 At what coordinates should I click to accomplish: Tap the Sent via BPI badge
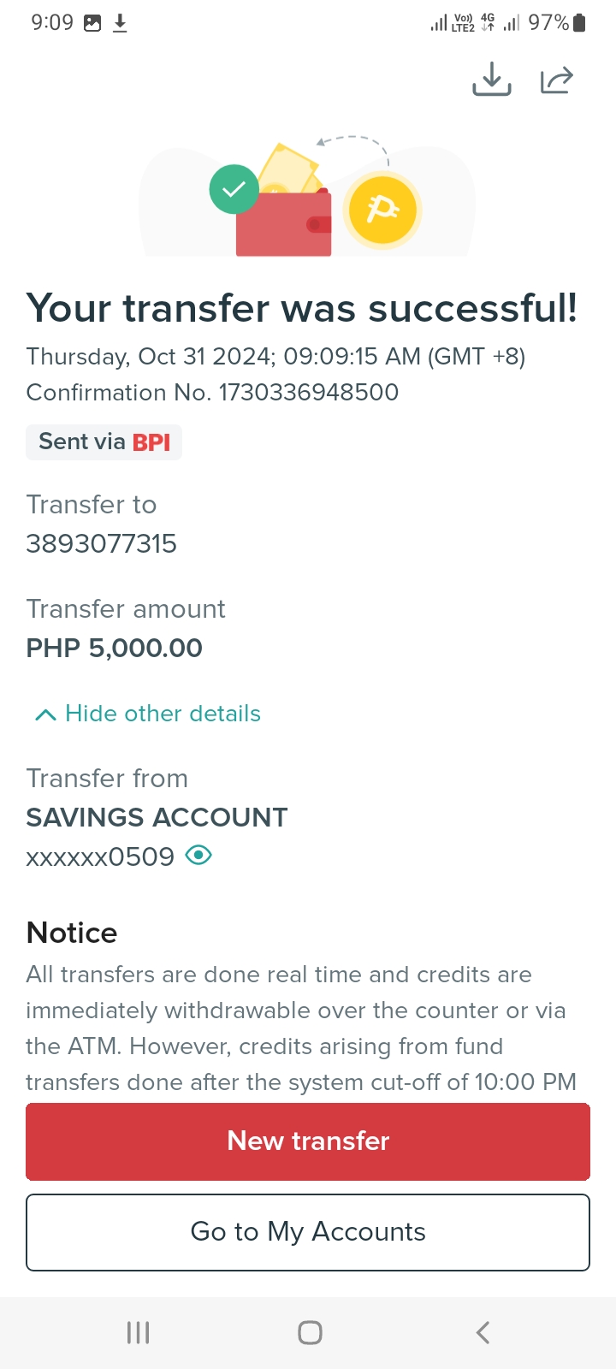coord(104,442)
